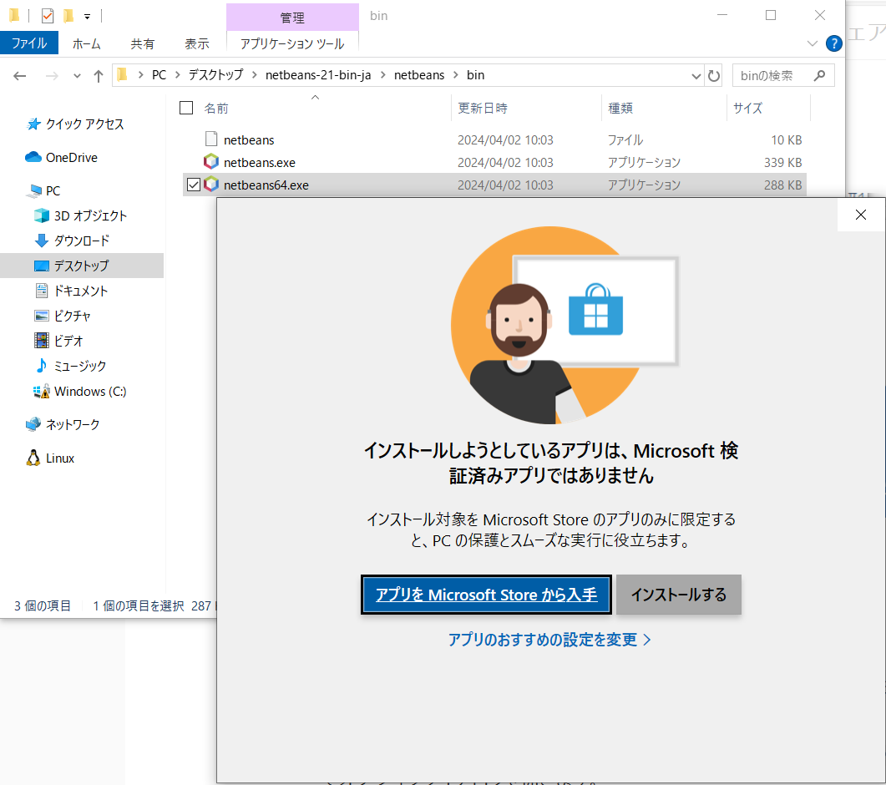Click アプリを Microsoft Store から入手 button

coord(486,595)
